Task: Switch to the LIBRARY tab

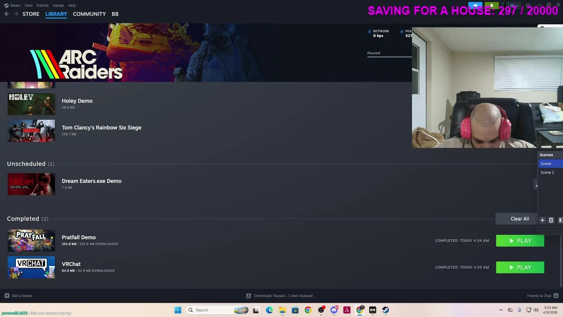Action: 56,14
